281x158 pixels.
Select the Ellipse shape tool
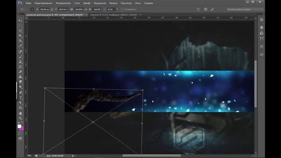(21, 108)
